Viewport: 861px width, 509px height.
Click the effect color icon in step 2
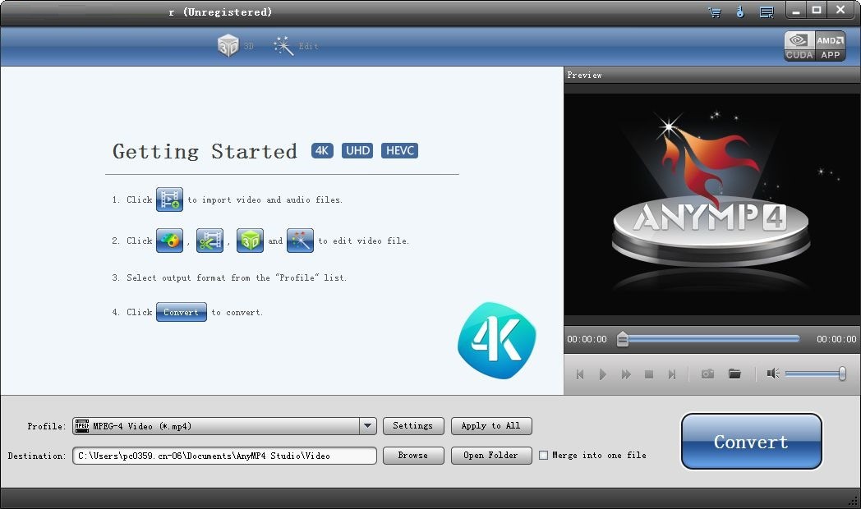point(170,241)
